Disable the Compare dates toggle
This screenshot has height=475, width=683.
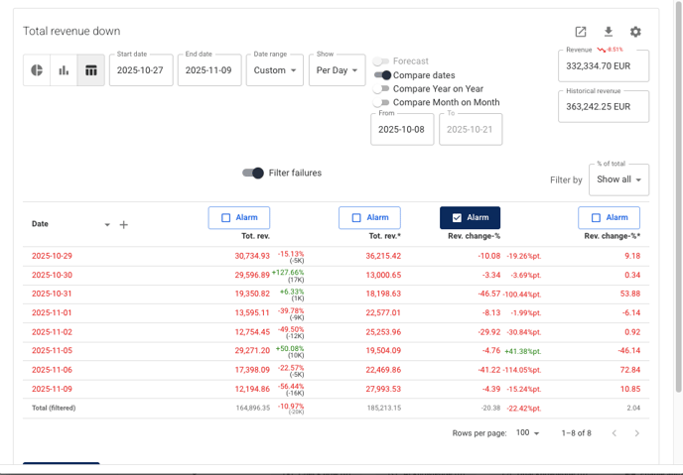click(382, 75)
